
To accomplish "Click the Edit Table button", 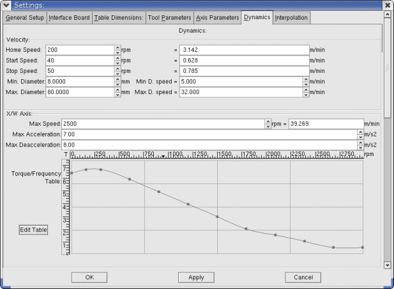I will click(x=33, y=230).
